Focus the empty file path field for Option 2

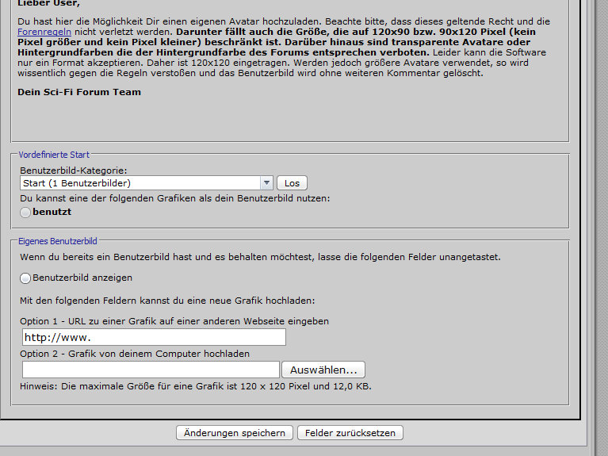151,370
